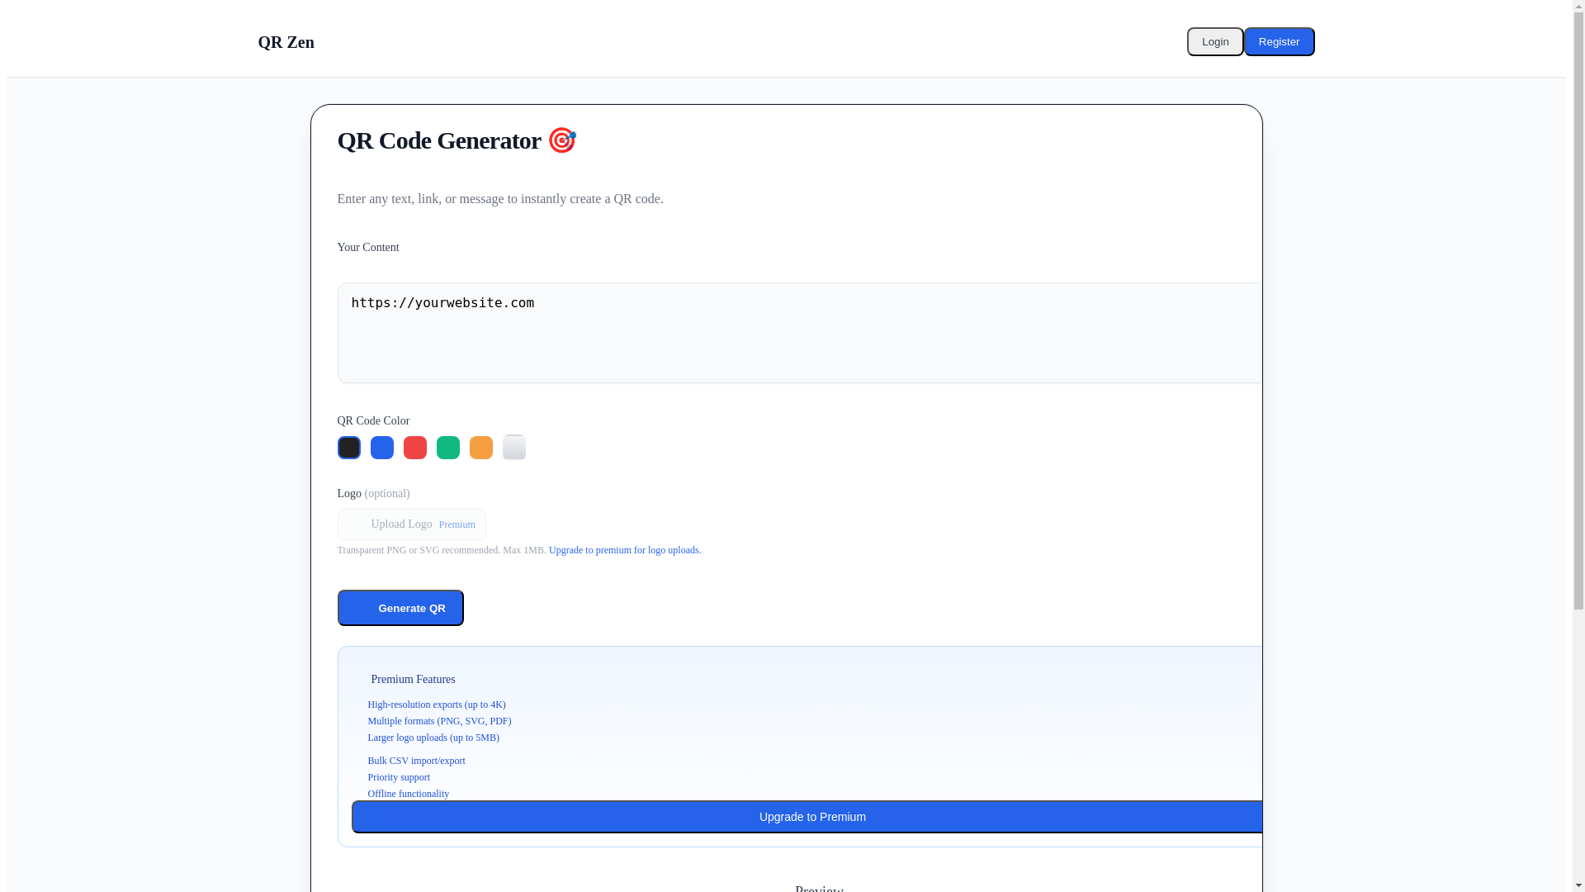Click the Premium Features heading
Image resolution: width=1585 pixels, height=892 pixels.
(x=413, y=680)
